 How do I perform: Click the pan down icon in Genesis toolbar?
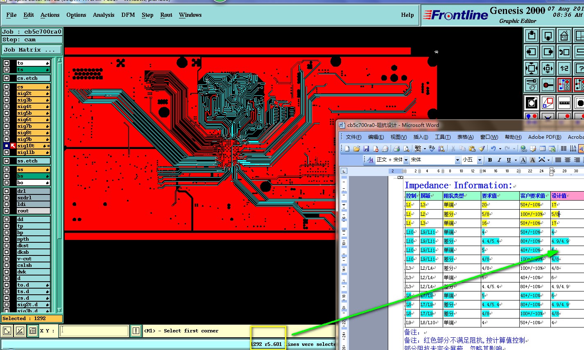(x=548, y=36)
